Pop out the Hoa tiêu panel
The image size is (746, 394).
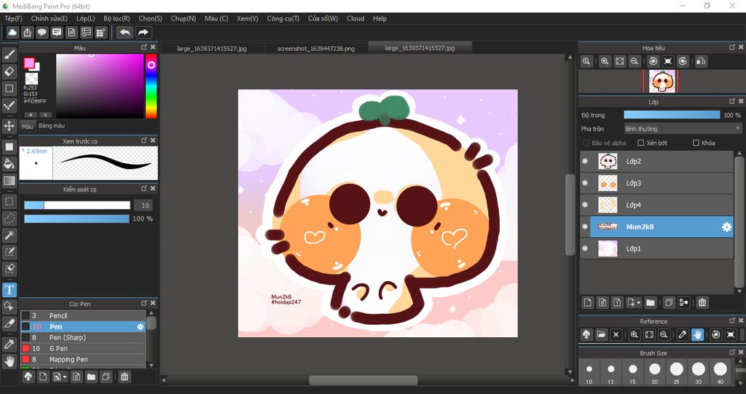point(732,47)
